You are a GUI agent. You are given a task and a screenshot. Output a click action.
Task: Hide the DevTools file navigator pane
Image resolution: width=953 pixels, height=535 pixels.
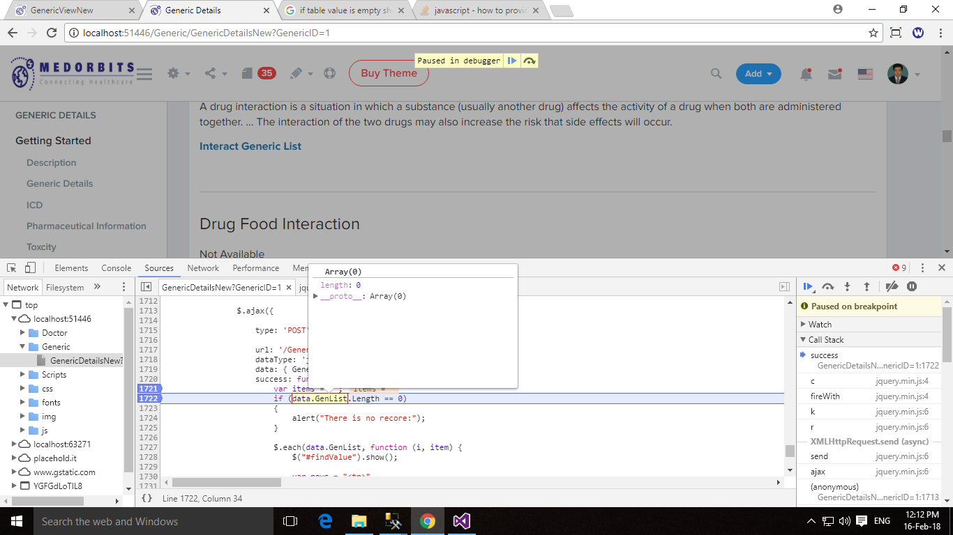pyautogui.click(x=146, y=287)
